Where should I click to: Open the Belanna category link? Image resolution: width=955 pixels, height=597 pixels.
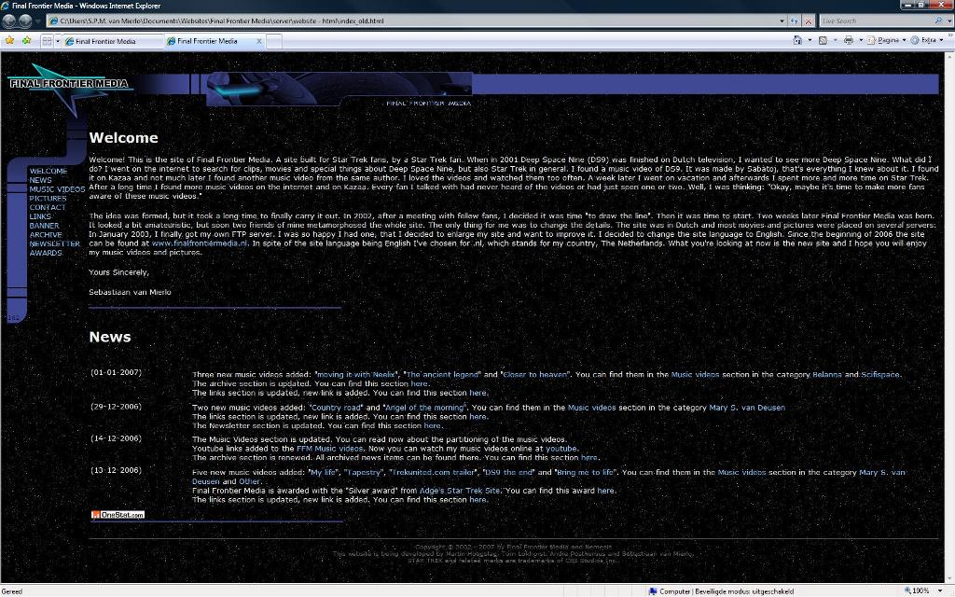(x=827, y=375)
